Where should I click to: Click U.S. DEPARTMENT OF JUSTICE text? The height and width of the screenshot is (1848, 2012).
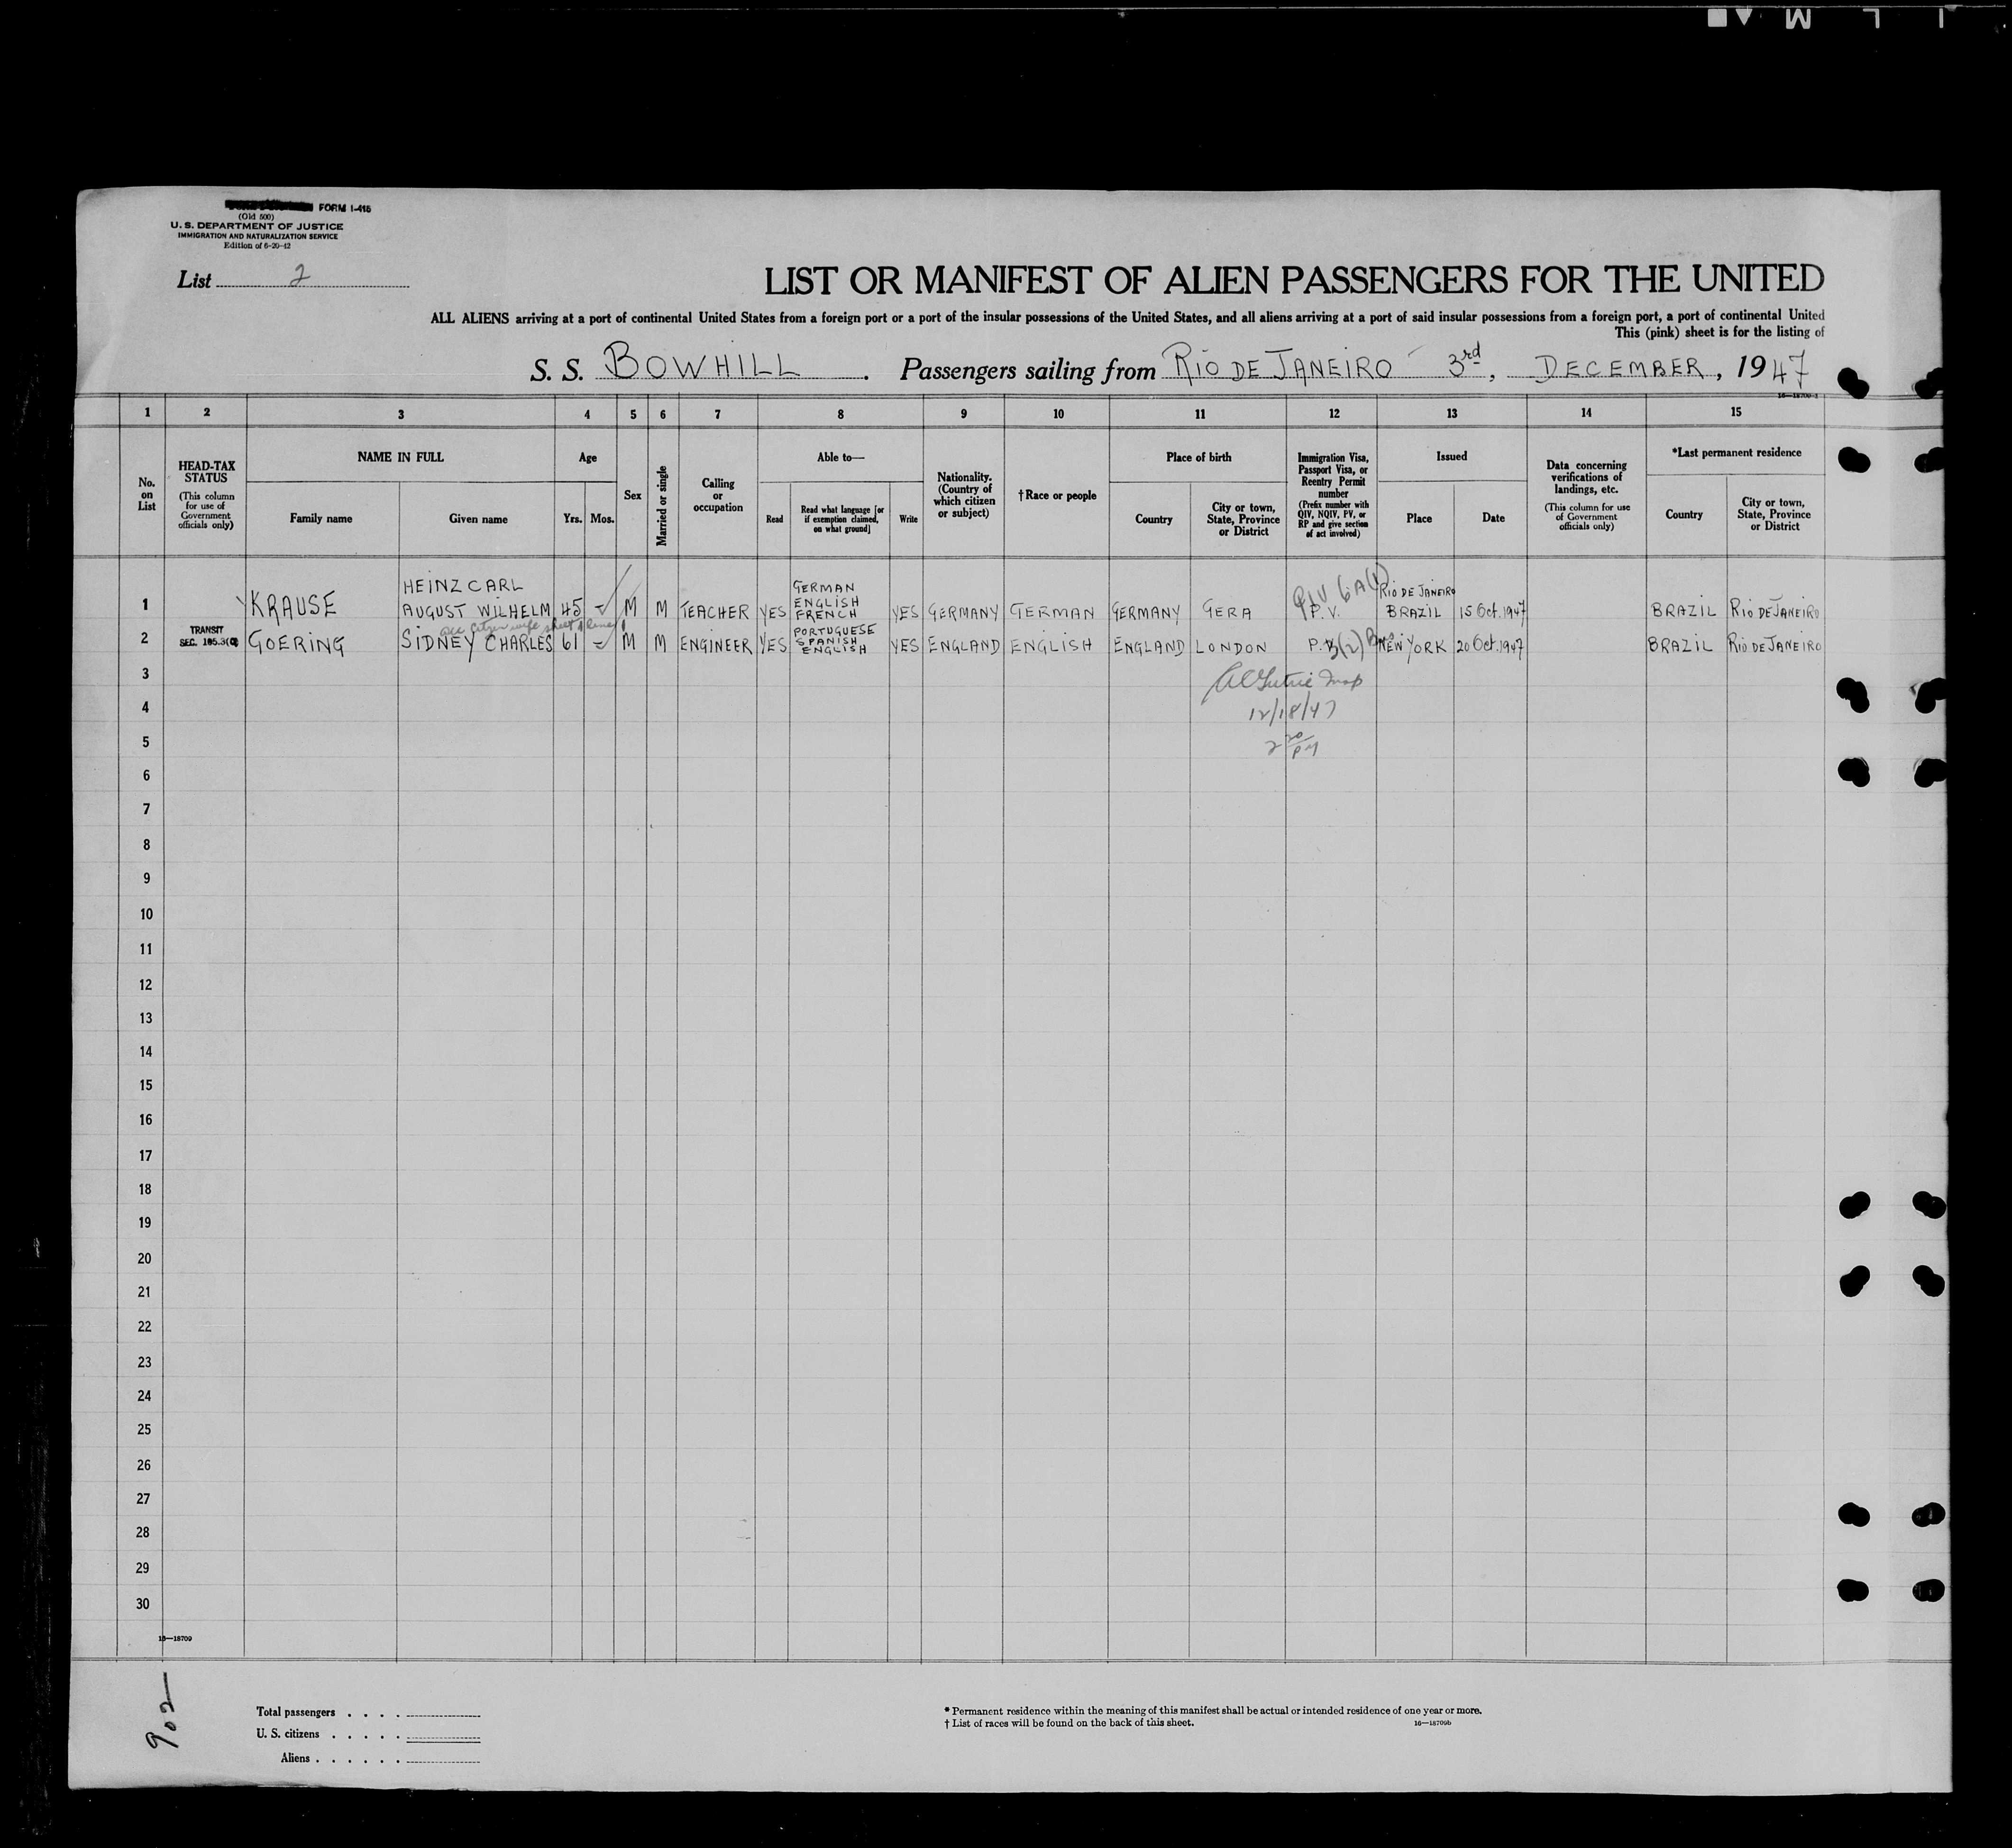click(x=256, y=227)
